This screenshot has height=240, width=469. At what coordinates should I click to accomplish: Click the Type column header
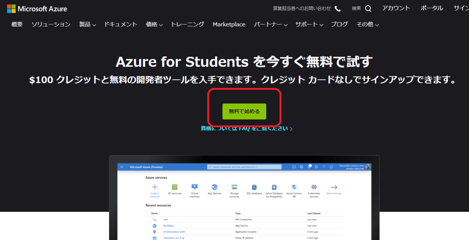pyautogui.click(x=238, y=213)
